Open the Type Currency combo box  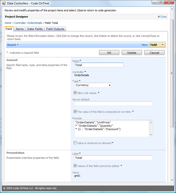pos(93,85)
